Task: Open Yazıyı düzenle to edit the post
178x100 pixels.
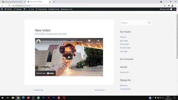Action: [x=41, y=9]
